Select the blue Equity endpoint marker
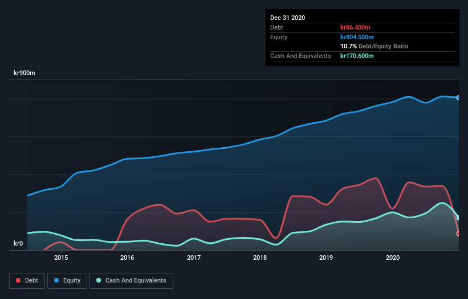The height and width of the screenshot is (299, 468). 458,98
